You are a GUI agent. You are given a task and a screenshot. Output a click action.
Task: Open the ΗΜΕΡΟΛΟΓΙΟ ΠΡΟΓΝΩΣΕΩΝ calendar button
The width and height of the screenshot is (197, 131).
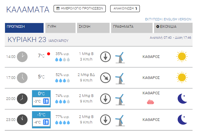pos(80,9)
